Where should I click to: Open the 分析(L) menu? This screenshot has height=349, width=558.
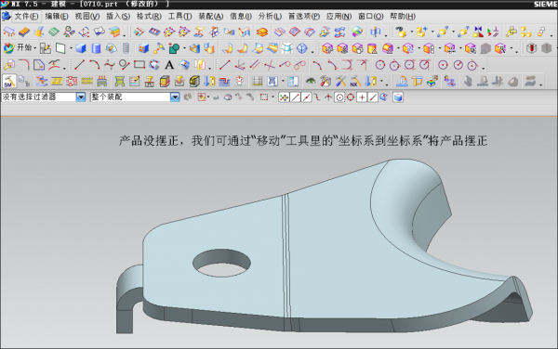270,17
